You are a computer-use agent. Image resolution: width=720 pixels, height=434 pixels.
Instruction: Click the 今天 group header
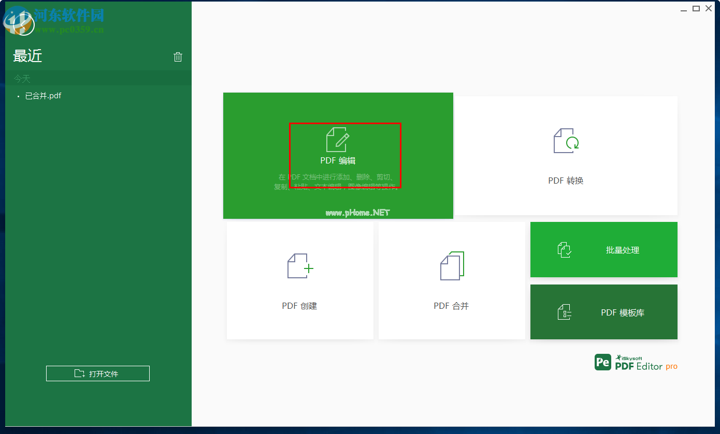point(98,79)
